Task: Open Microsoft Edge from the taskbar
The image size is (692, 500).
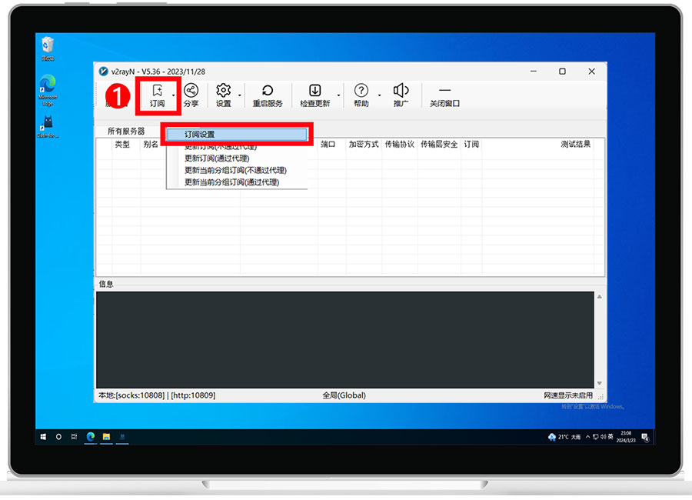Action: [90, 436]
